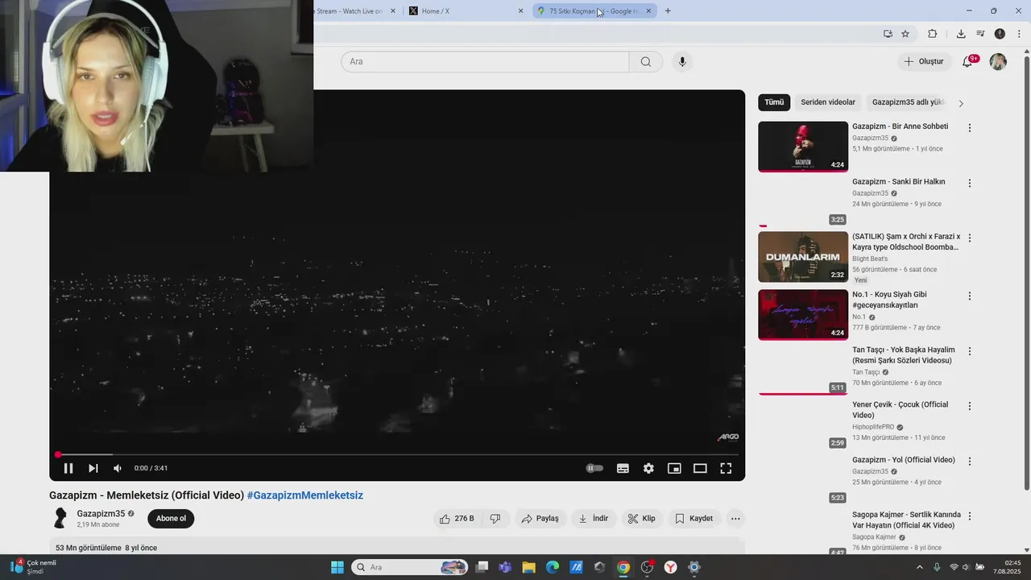The height and width of the screenshot is (580, 1031).
Task: Click the video progress bar
Action: (x=397, y=454)
